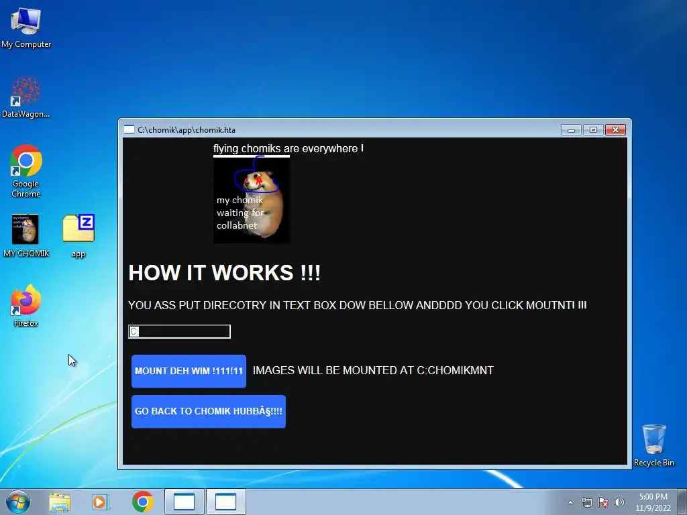Click the HOW IT WORKS !!! heading
This screenshot has width=687, height=515.
tap(224, 273)
